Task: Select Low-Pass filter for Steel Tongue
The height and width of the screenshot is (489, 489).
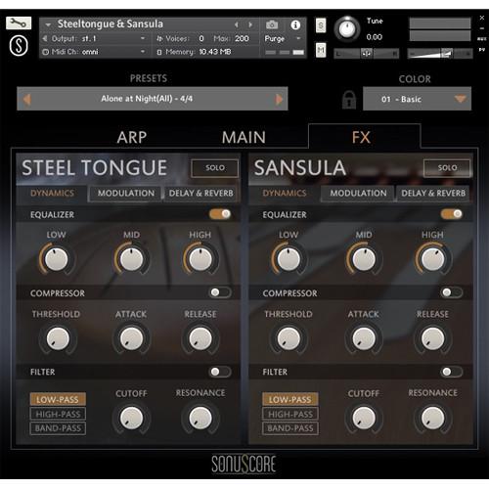Action: pos(58,399)
